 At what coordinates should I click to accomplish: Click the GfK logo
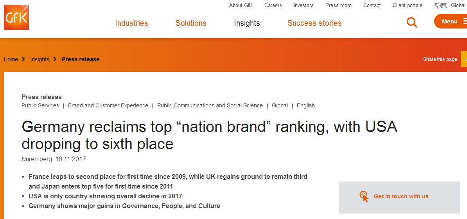coord(16,18)
